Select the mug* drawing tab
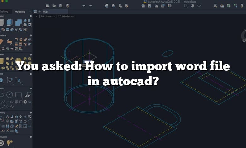This screenshot has height=148, width=246. click(x=55, y=12)
